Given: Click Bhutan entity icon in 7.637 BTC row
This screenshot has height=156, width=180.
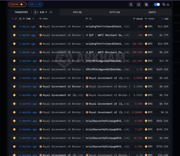Looking at the screenshot, I should pyautogui.click(x=40, y=129).
